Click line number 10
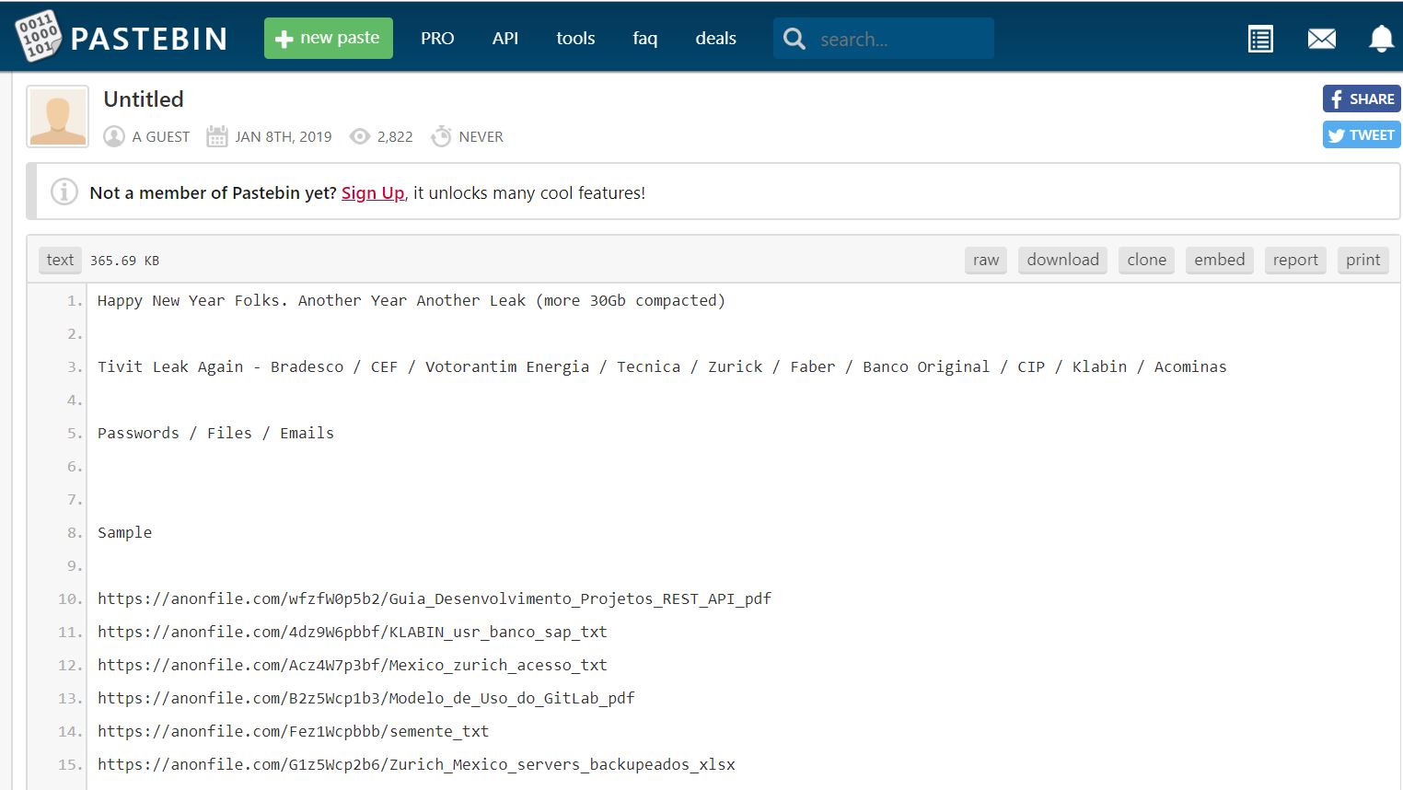Image resolution: width=1403 pixels, height=790 pixels. pyautogui.click(x=70, y=598)
